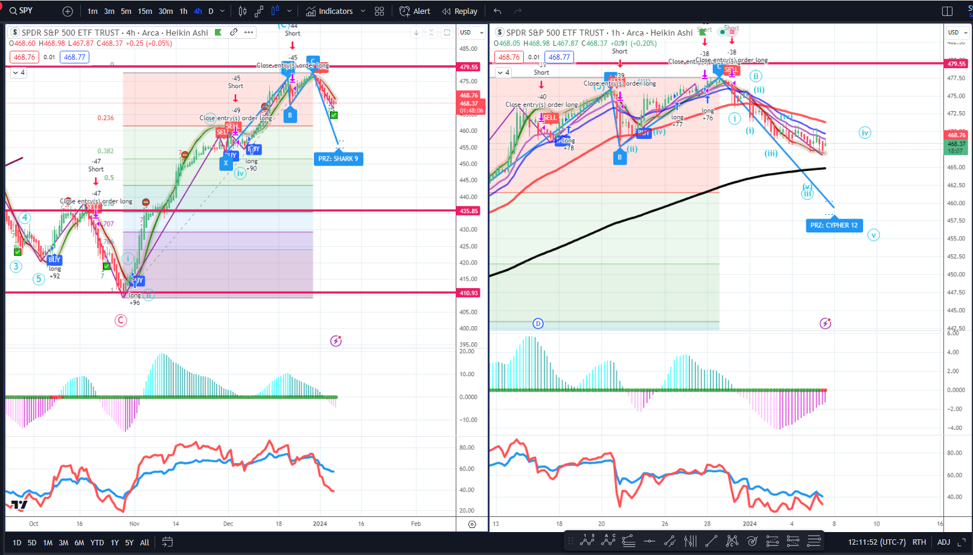Toggle the advanced chart type candles icon
This screenshot has width=973, height=555.
coord(276,11)
